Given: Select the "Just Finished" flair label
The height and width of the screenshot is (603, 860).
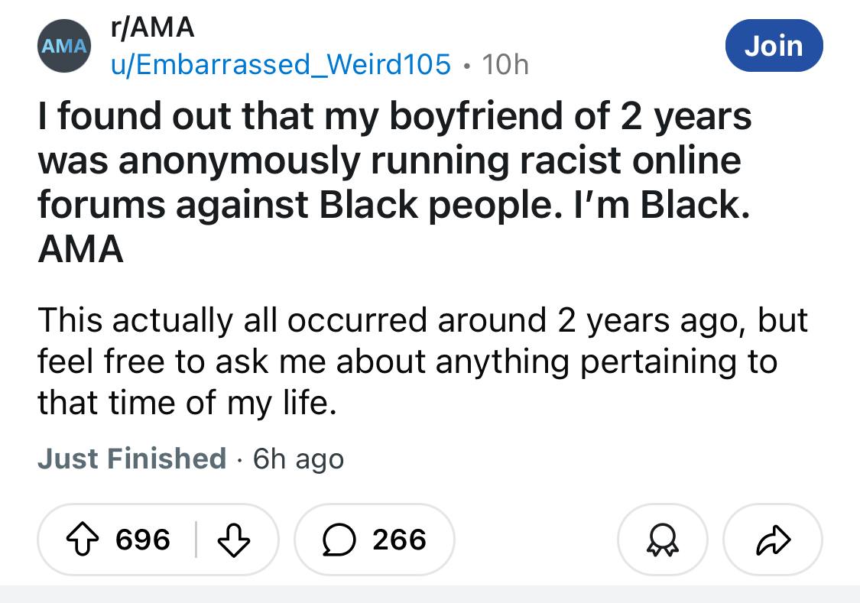Looking at the screenshot, I should [x=131, y=459].
